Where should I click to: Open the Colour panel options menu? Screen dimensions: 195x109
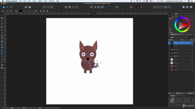pos(194,14)
